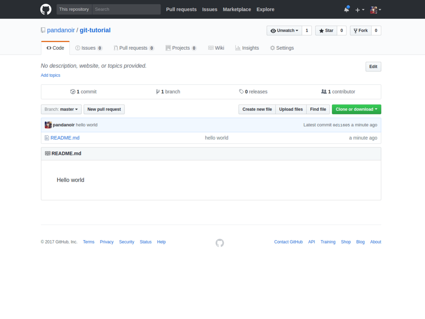Open the Status footer link
Screen dimensions: 425x319
[x=146, y=242]
